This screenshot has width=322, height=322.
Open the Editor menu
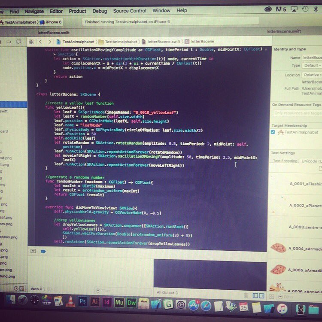(x=56, y=11)
